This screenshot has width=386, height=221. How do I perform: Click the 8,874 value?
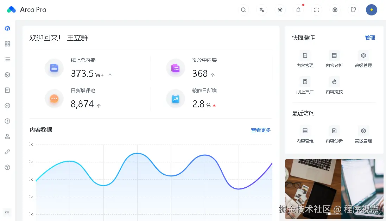point(82,104)
